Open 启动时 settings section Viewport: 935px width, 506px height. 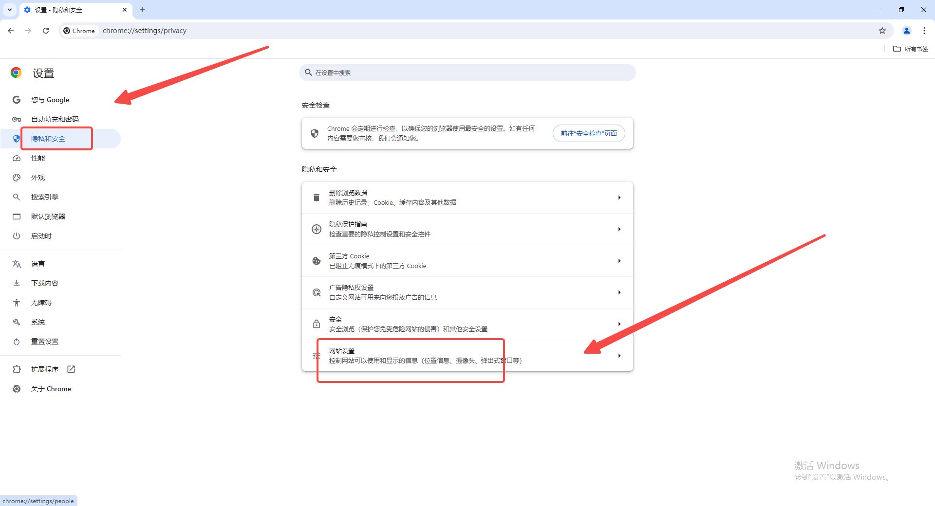click(60, 236)
